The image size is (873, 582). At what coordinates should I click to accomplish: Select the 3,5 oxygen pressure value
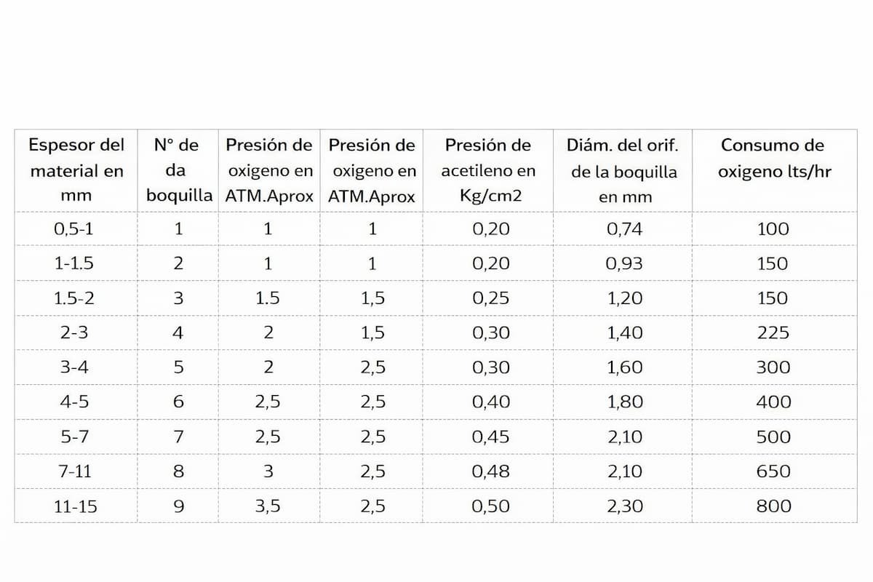[x=268, y=507]
